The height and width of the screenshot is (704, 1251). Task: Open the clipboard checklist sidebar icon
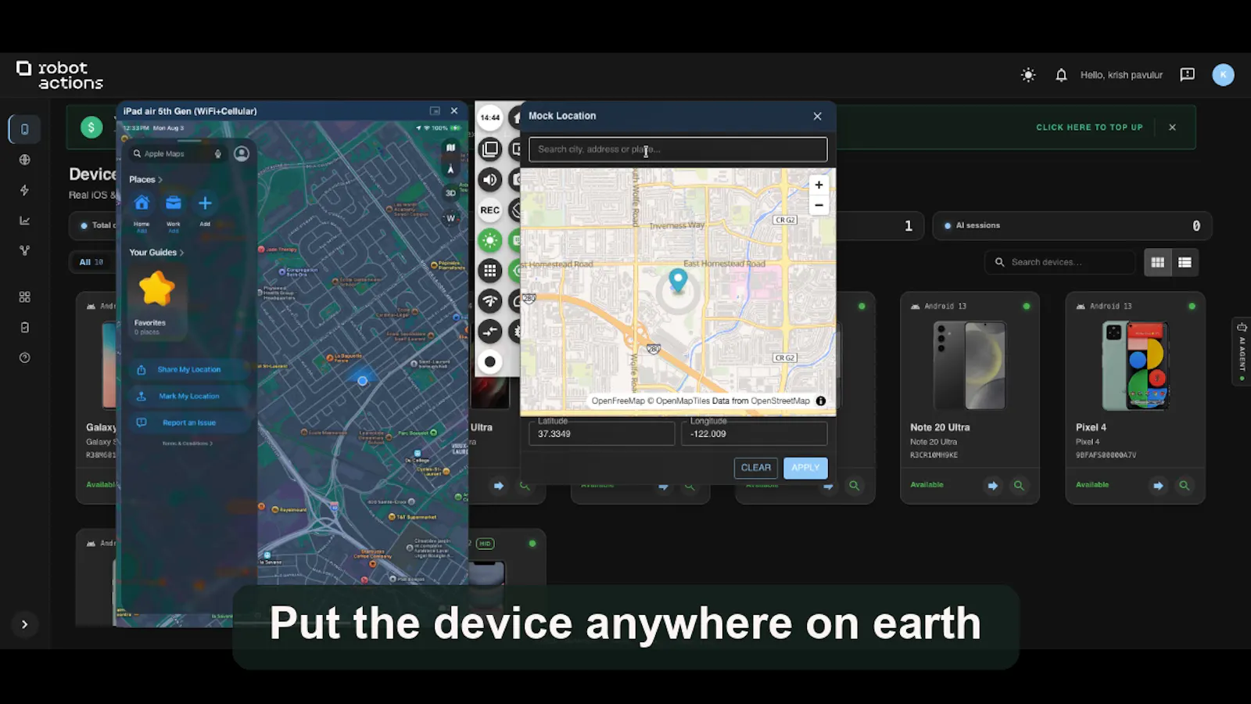tap(24, 328)
